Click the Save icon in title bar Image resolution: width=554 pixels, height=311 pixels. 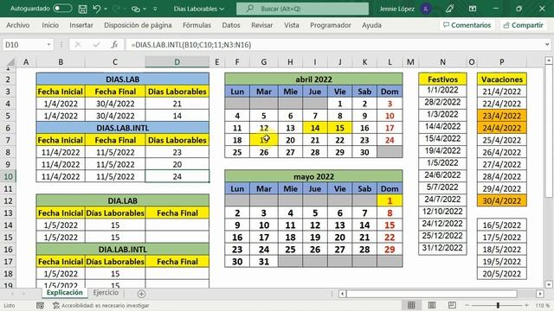click(x=83, y=9)
